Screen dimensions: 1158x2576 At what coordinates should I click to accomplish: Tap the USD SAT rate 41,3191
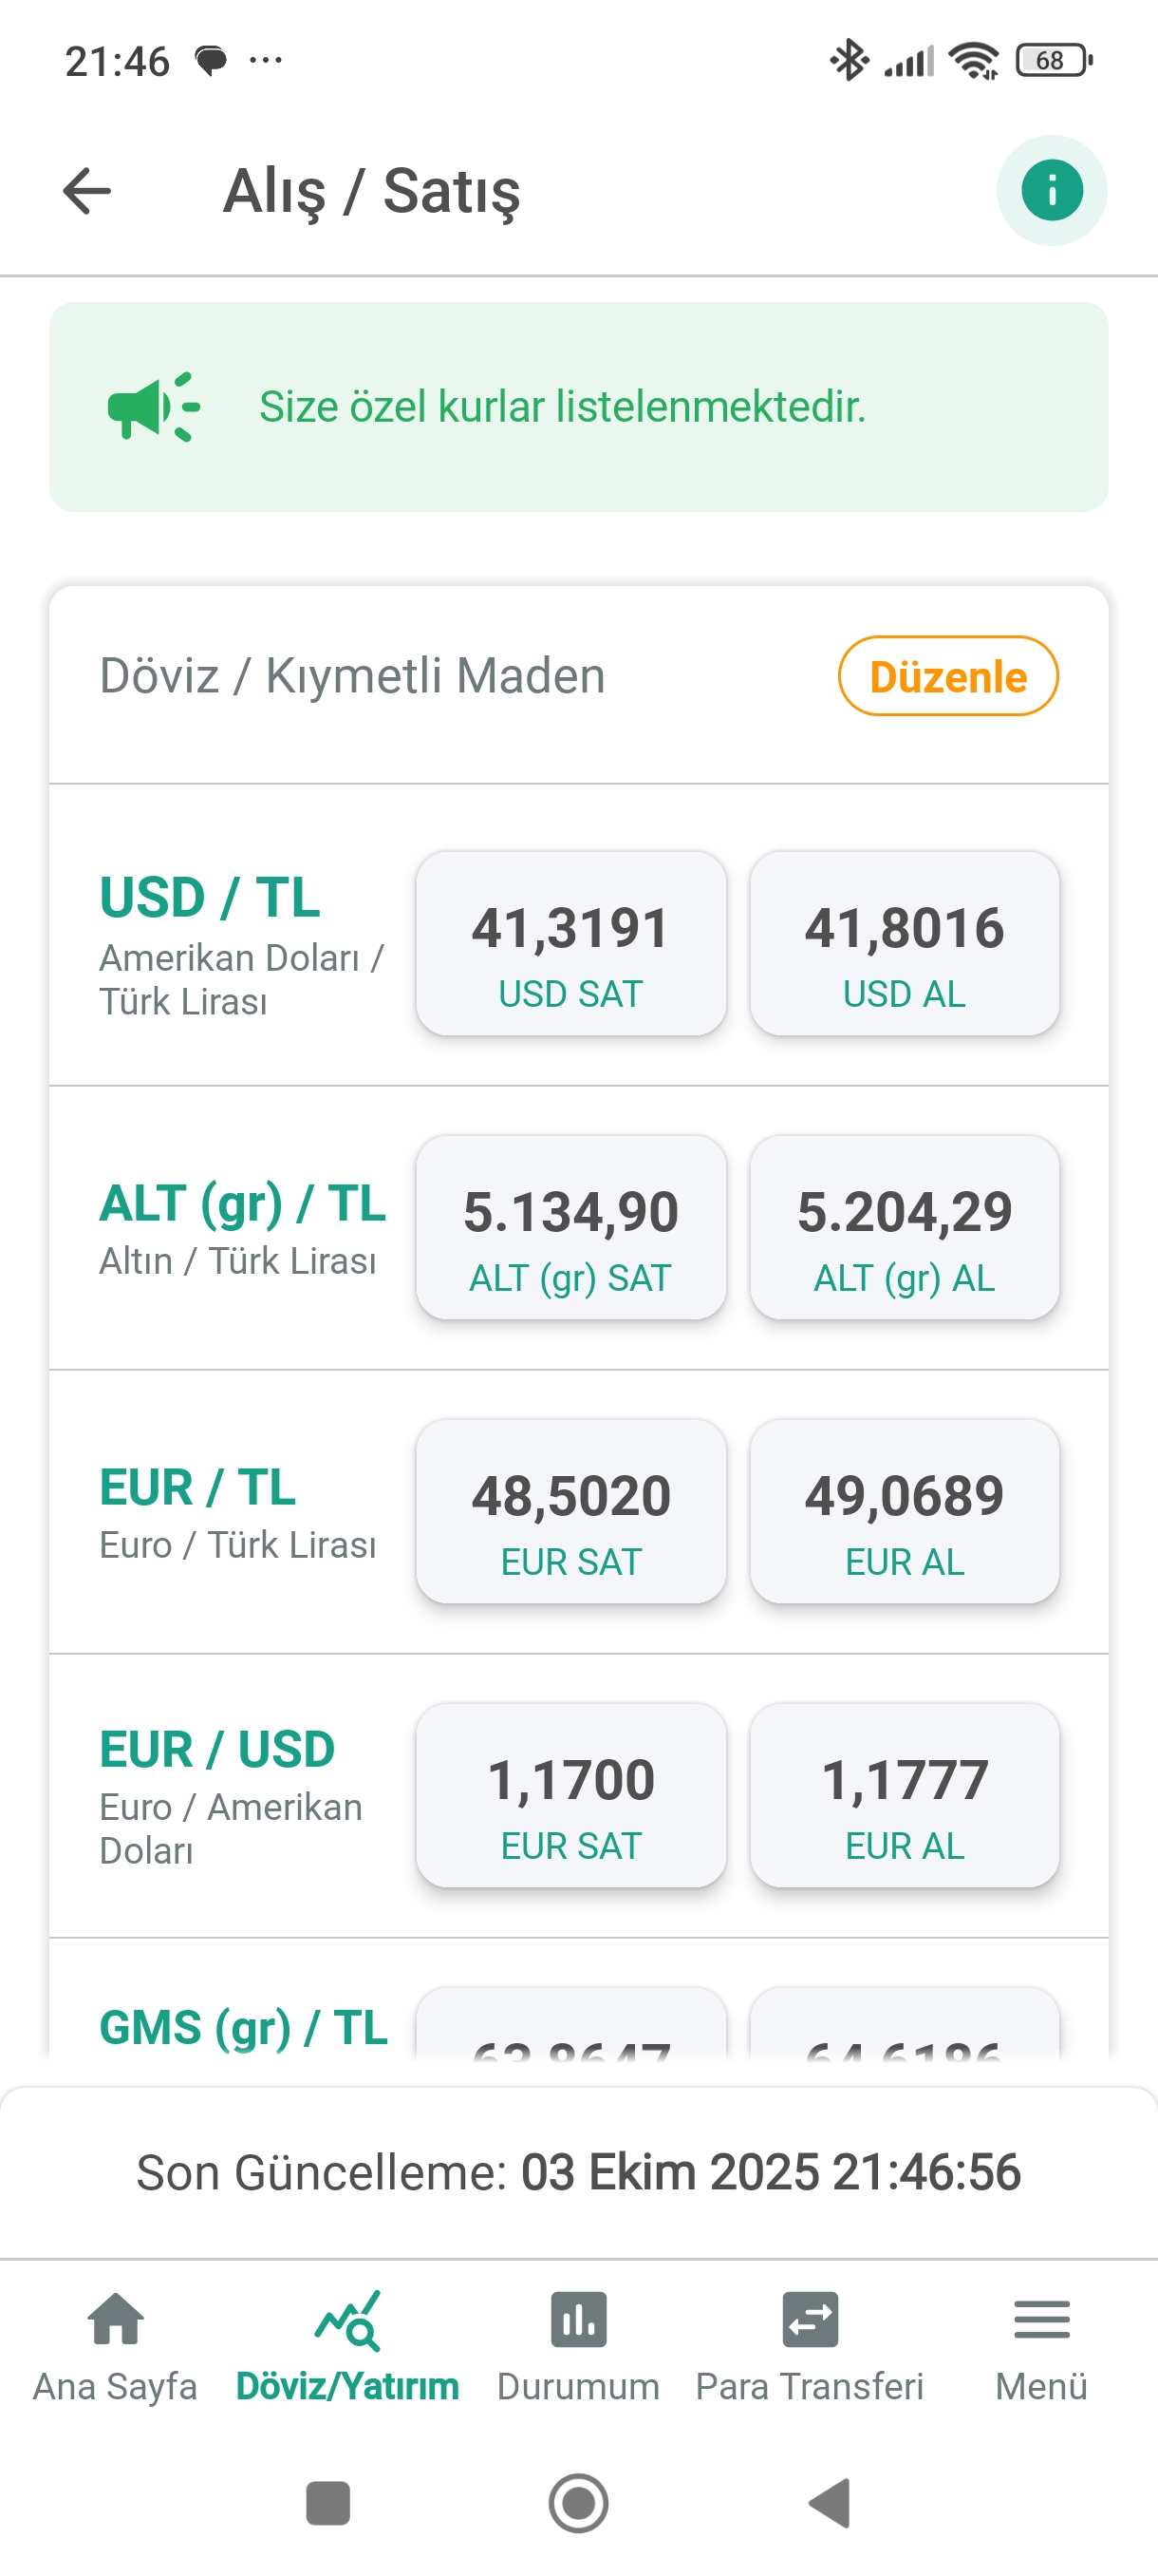[570, 943]
